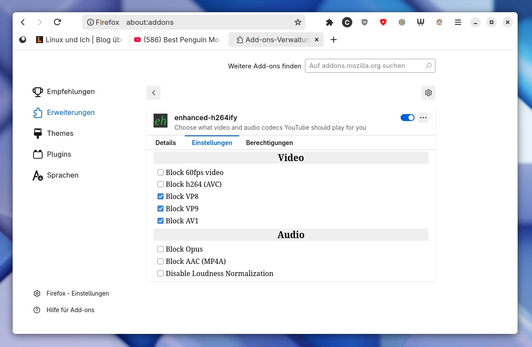The height and width of the screenshot is (347, 532).
Task: Click the dark circle C extension icon
Action: coord(347,22)
